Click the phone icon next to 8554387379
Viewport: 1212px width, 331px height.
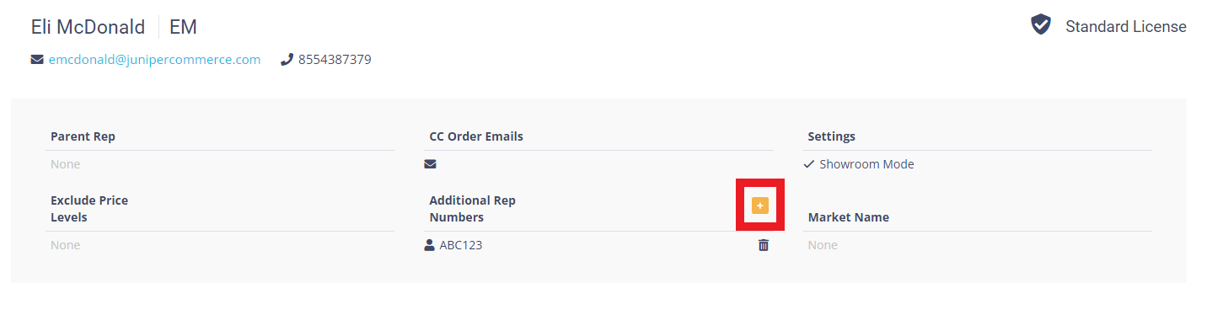pos(287,60)
